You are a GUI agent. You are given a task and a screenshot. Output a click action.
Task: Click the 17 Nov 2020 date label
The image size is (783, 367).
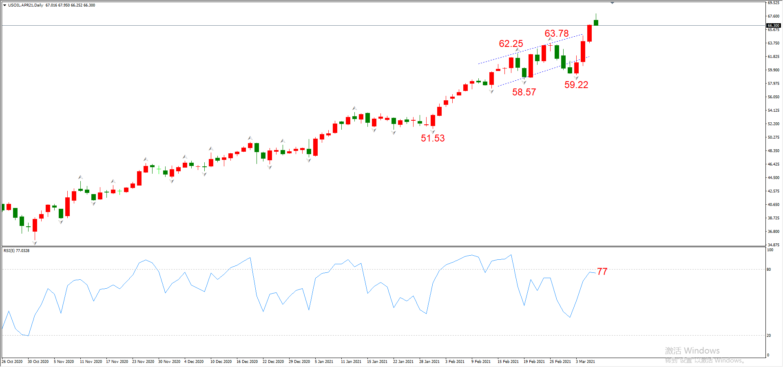[117, 362]
